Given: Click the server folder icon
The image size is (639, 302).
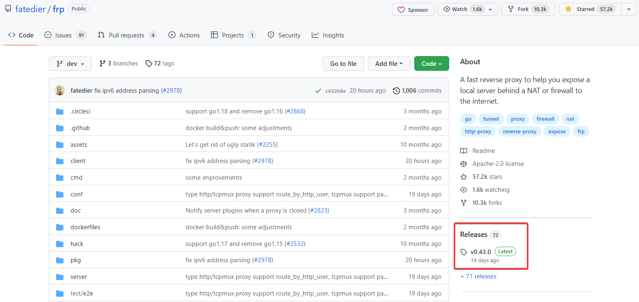Looking at the screenshot, I should (x=60, y=277).
